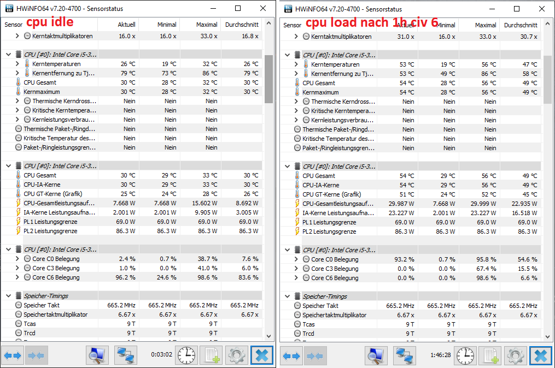Select Trcd row in left window
This screenshot has width=555, height=368.
click(x=132, y=333)
